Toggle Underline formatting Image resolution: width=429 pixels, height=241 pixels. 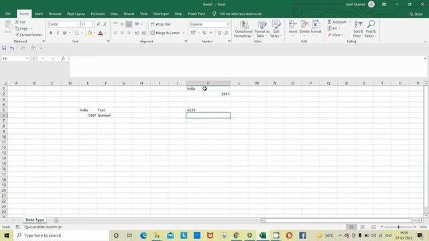coord(64,33)
